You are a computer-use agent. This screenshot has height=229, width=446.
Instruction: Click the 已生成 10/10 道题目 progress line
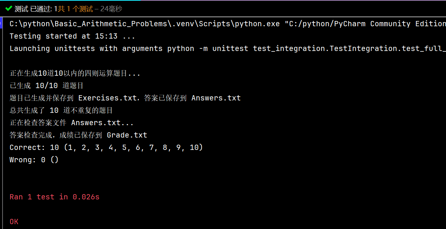click(47, 86)
